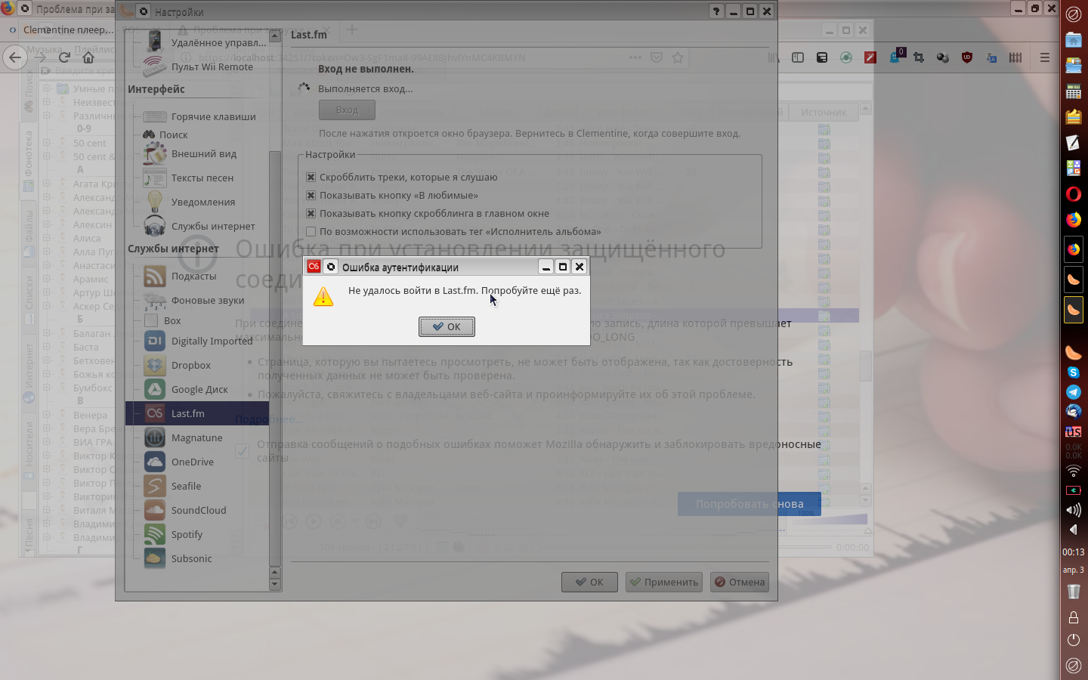Screen dimensions: 1088x680
Task: Select Seafile in the internet services list
Action: pos(196,486)
